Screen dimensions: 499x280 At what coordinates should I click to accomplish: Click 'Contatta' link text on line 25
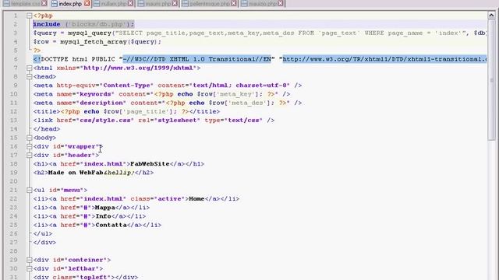click(x=111, y=225)
